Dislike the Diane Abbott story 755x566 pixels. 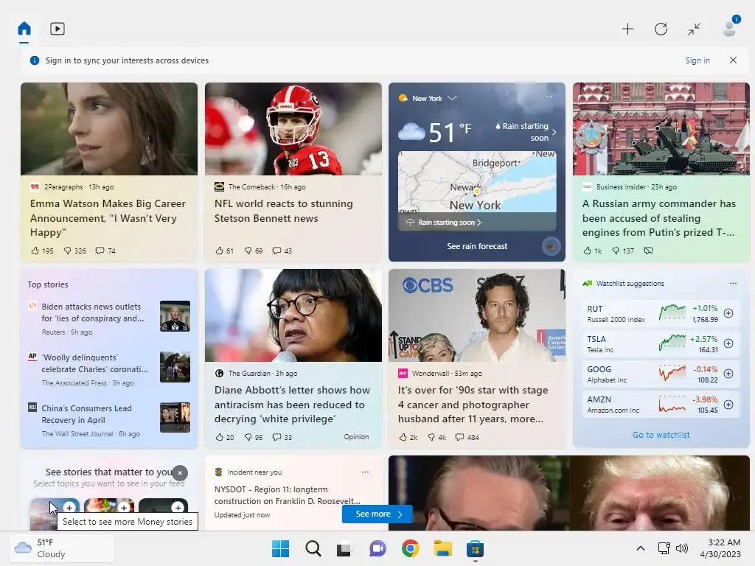(x=254, y=437)
